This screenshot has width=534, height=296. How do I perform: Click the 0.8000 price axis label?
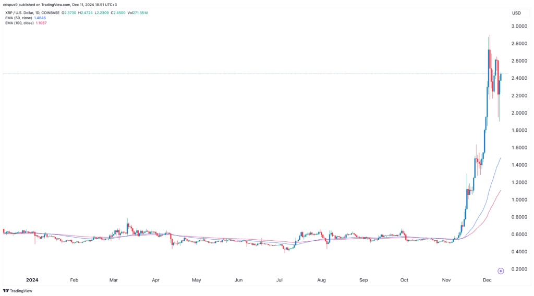coord(519,217)
